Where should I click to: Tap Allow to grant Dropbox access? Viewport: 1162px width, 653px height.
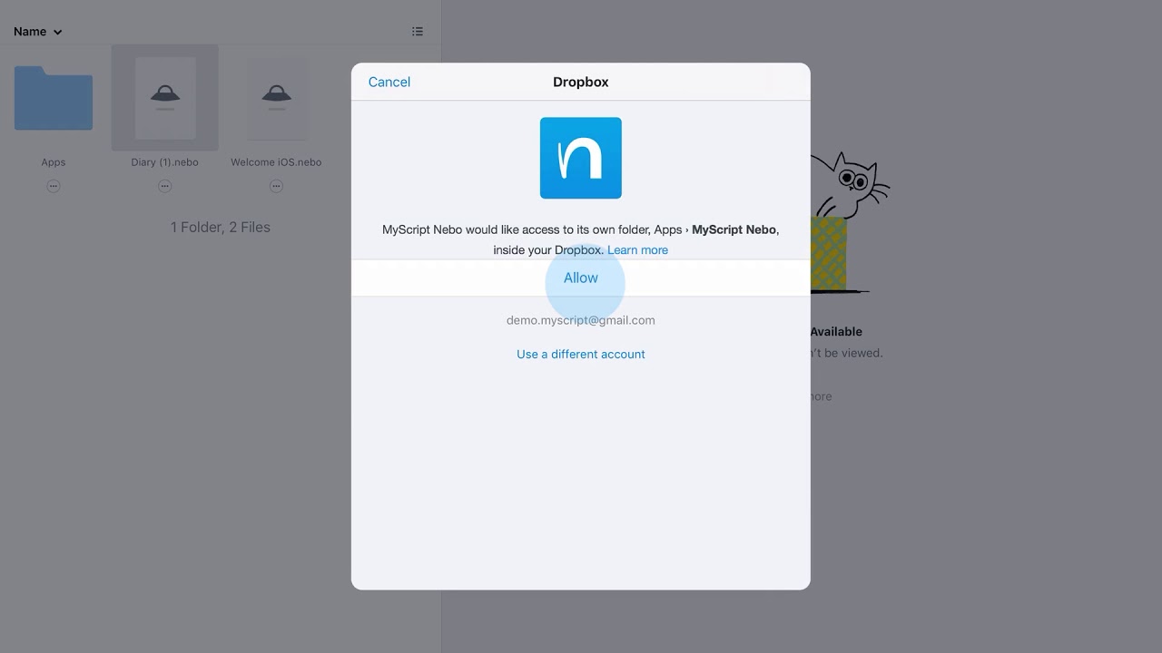point(580,278)
